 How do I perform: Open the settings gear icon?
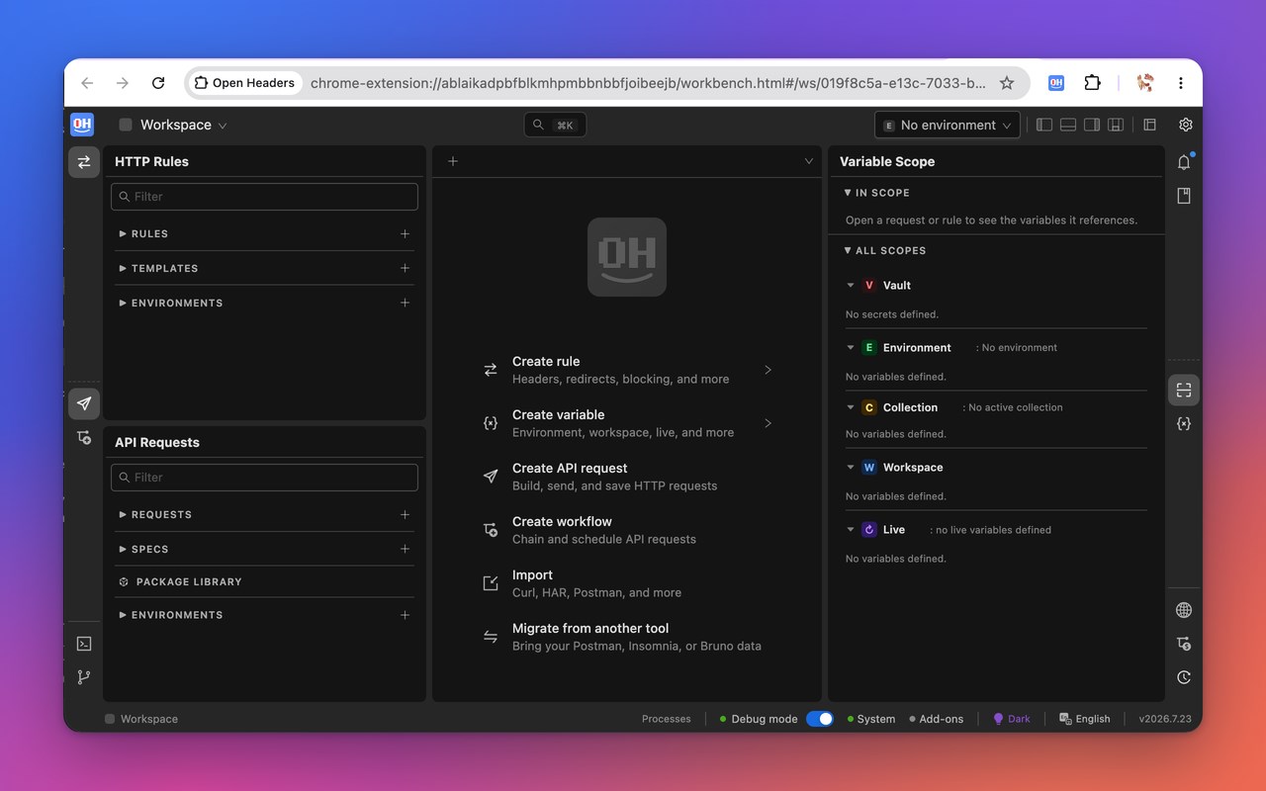point(1186,125)
